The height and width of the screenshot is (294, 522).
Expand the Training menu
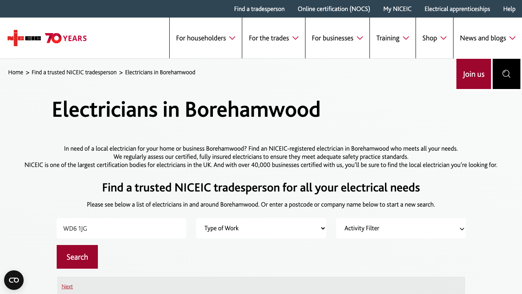tap(392, 38)
